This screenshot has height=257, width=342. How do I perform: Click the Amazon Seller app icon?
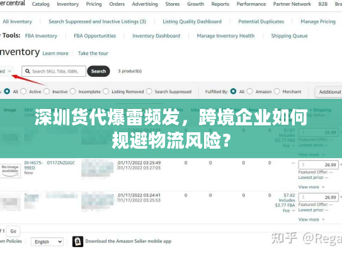[77, 241]
